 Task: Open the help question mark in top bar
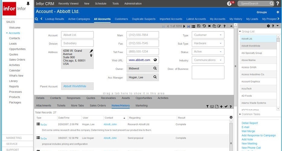coord(278,3)
